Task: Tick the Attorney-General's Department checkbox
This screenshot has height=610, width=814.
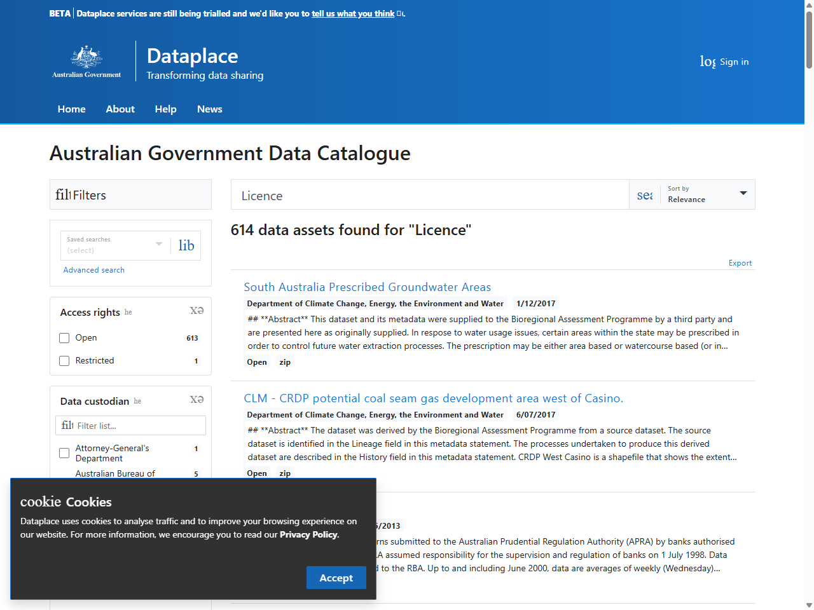Action: [x=64, y=453]
